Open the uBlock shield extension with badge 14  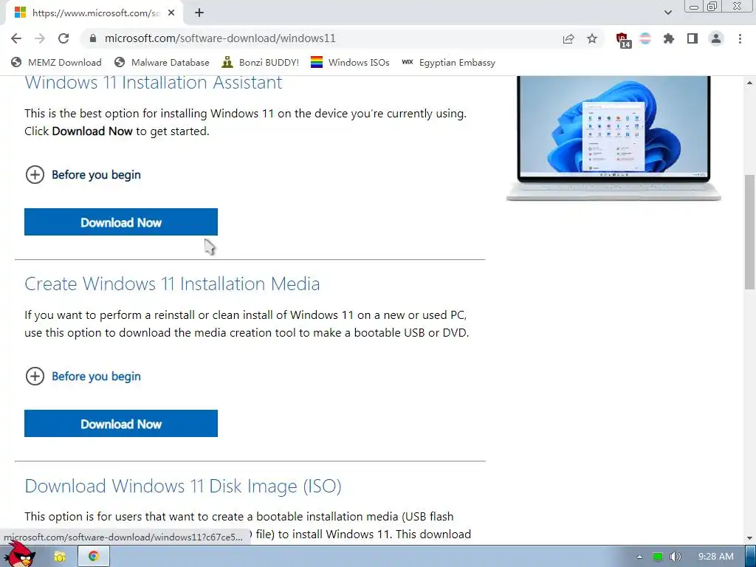tap(623, 40)
